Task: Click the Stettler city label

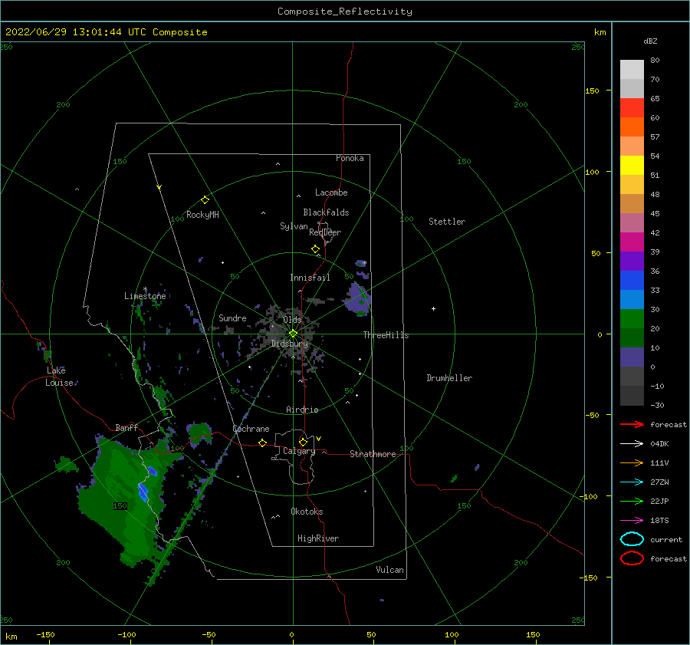Action: pos(447,222)
